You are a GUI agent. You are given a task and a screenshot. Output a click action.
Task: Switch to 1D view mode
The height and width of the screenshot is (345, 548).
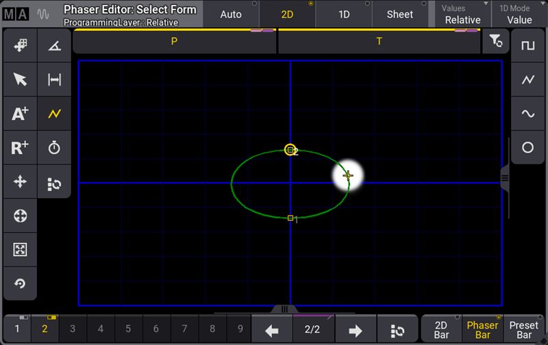click(x=344, y=14)
